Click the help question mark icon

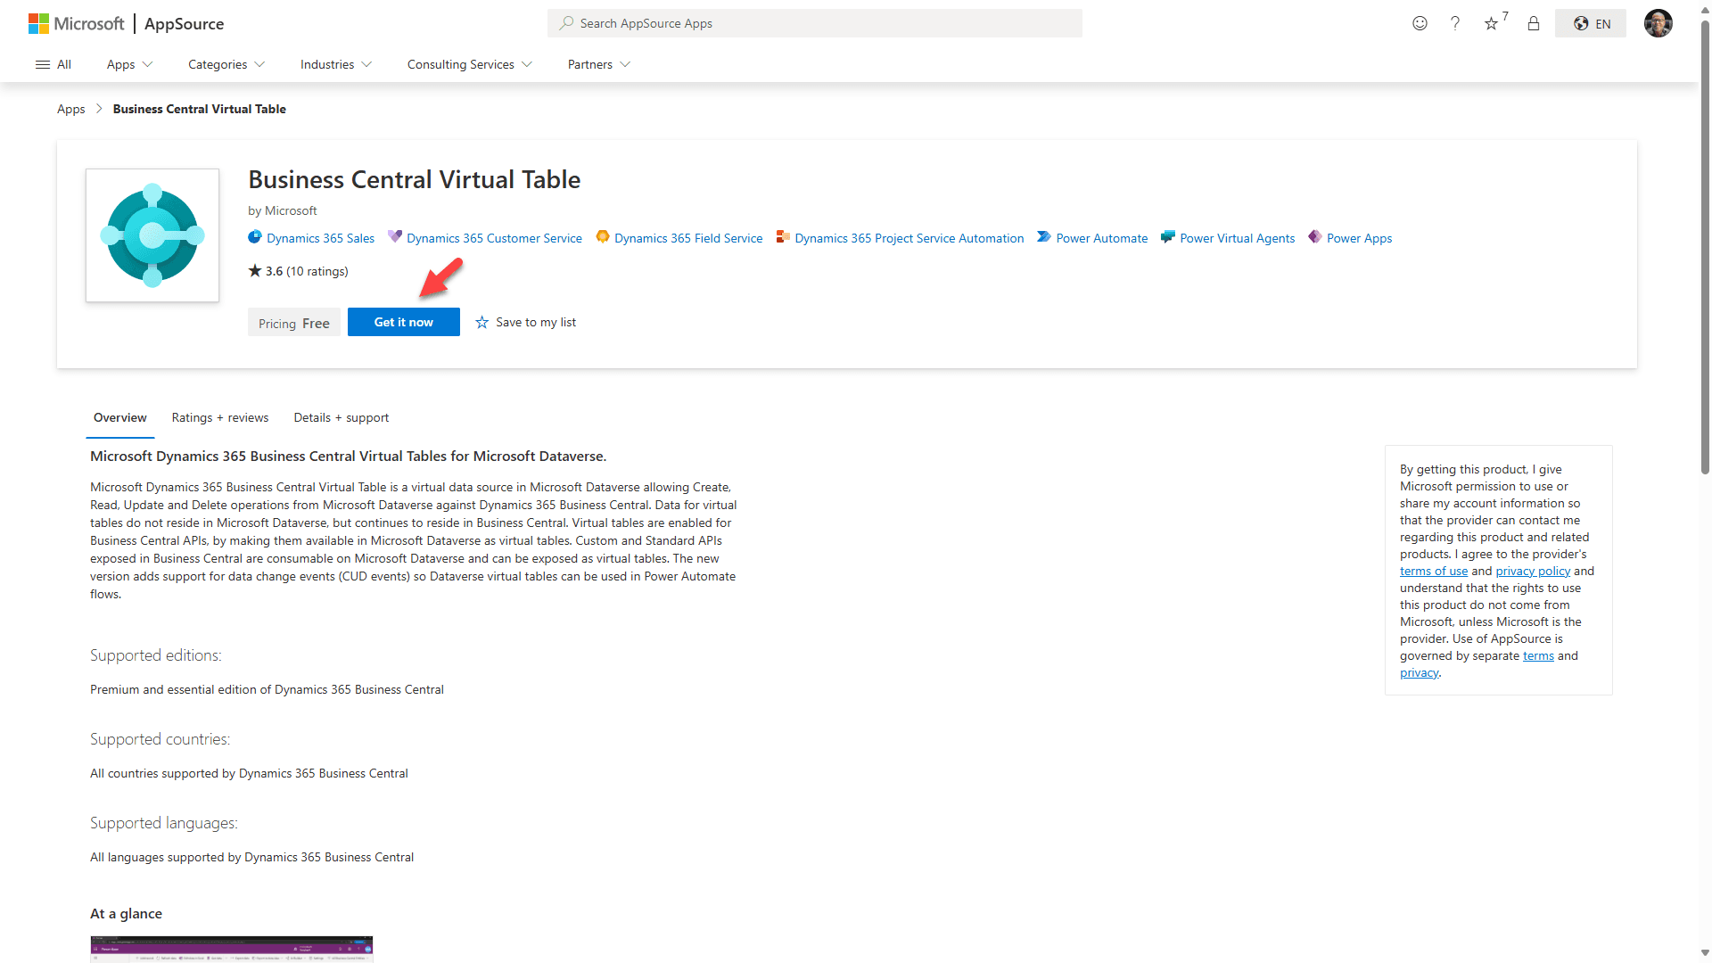[x=1455, y=24]
